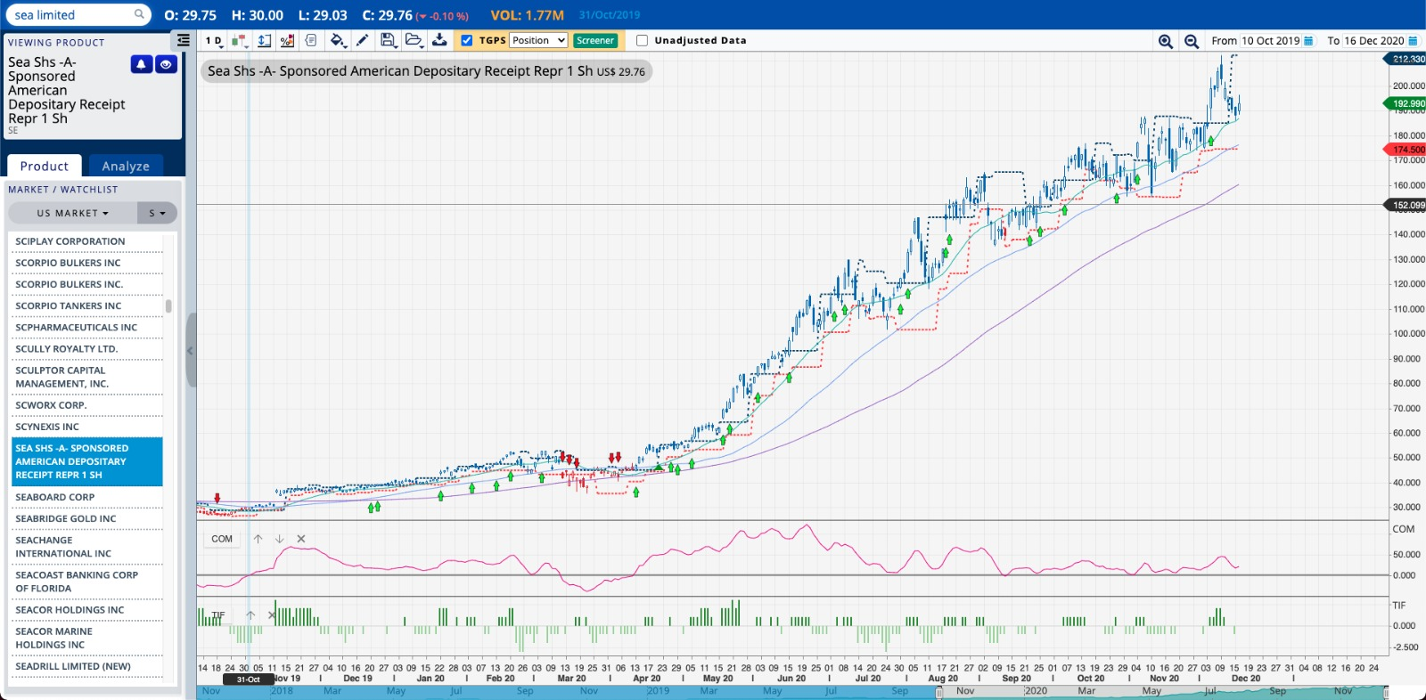Screen dimensions: 1426x700
Task: Click the 174.500 red price label
Action: click(x=1406, y=150)
